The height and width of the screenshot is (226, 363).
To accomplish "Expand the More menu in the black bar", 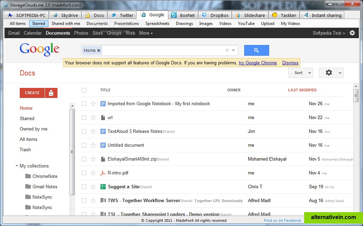I will 146,33.
